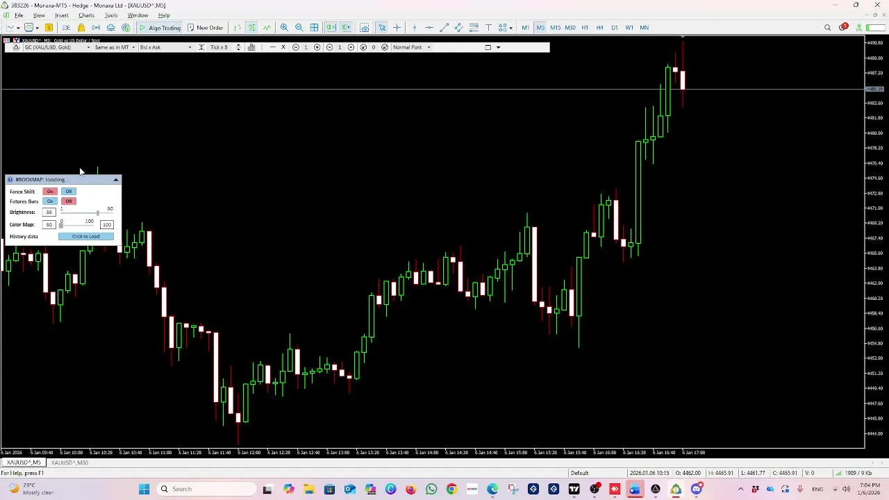Select the cursor arrow tool
The height and width of the screenshot is (500, 889).
coord(382,28)
